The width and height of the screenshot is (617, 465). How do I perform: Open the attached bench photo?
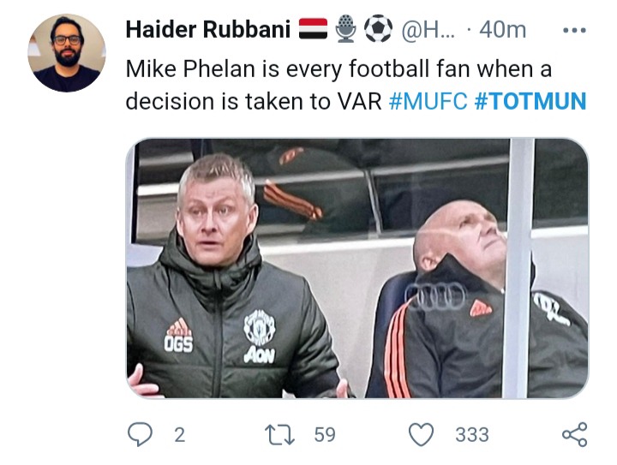coord(357,268)
